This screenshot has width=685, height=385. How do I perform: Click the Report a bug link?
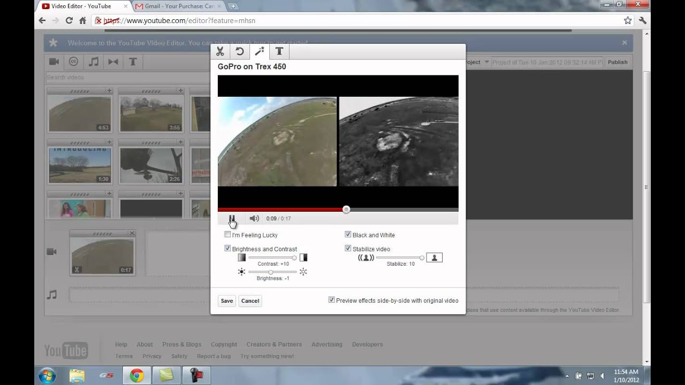pyautogui.click(x=214, y=356)
